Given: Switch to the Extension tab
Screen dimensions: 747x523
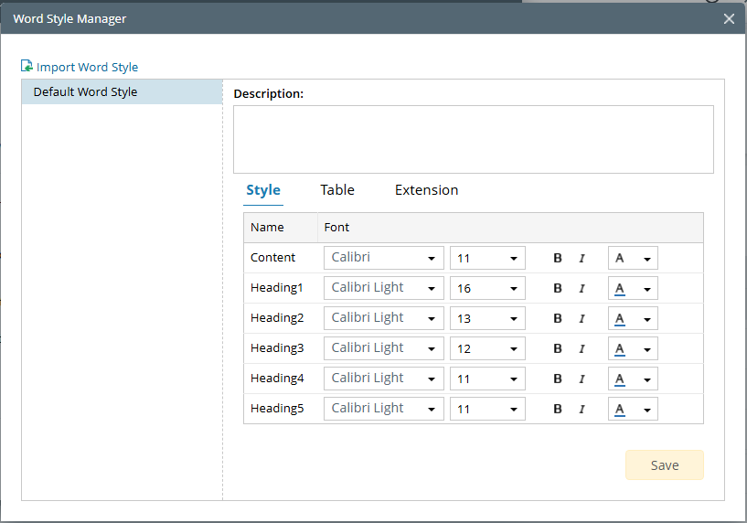Looking at the screenshot, I should (x=426, y=190).
